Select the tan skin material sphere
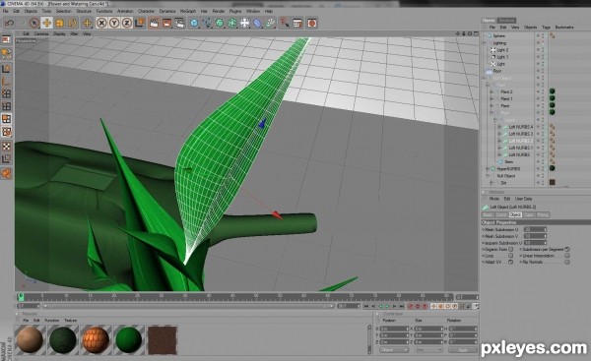This screenshot has height=361, width=591. (30, 340)
